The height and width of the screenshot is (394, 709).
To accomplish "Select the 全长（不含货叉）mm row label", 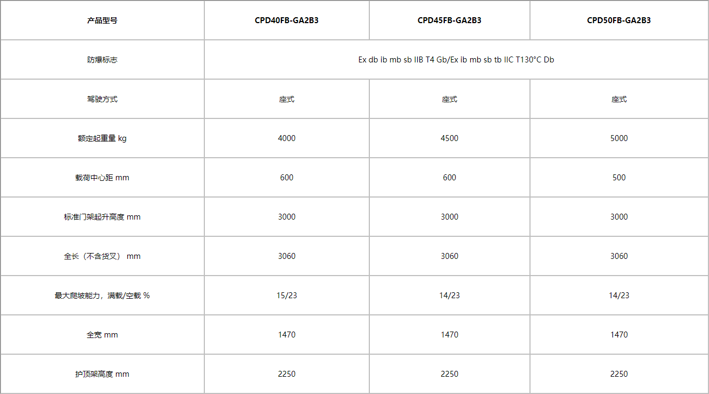I will tap(102, 256).
